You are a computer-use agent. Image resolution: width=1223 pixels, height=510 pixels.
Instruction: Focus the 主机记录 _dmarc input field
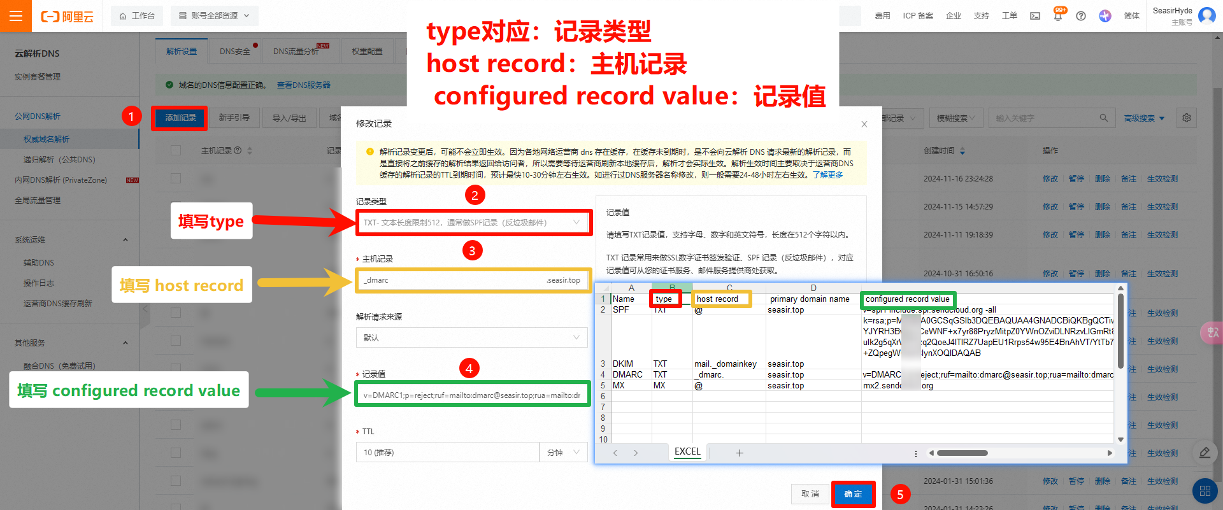tap(472, 280)
